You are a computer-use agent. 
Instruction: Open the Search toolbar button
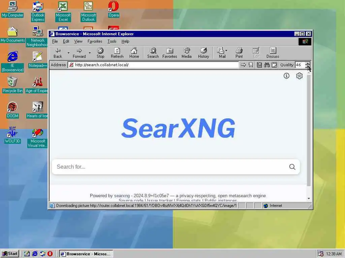tap(153, 53)
